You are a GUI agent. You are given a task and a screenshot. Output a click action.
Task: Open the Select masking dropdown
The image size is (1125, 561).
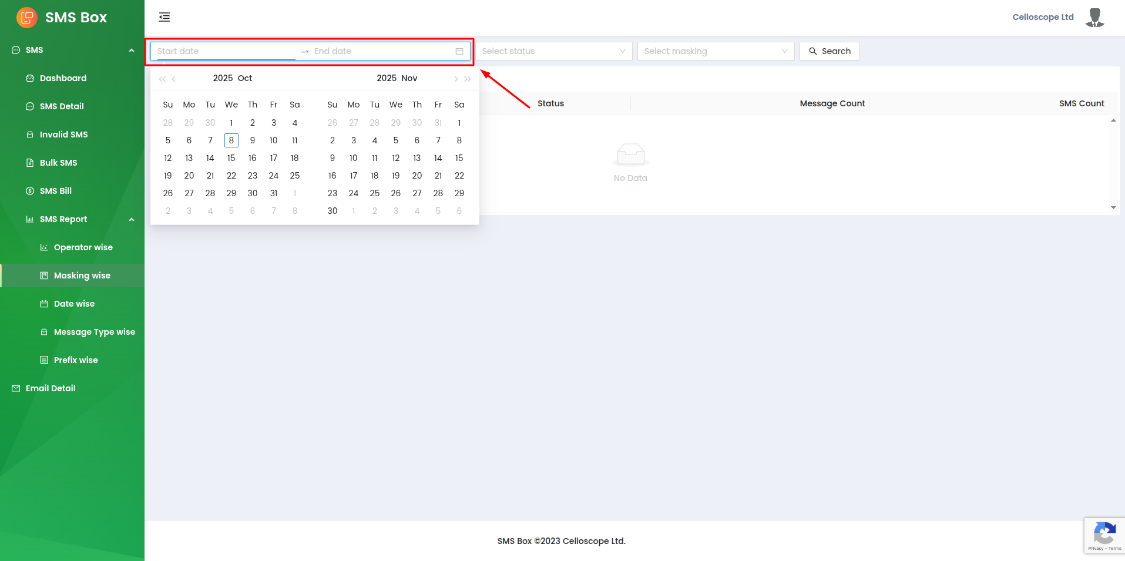click(x=716, y=51)
